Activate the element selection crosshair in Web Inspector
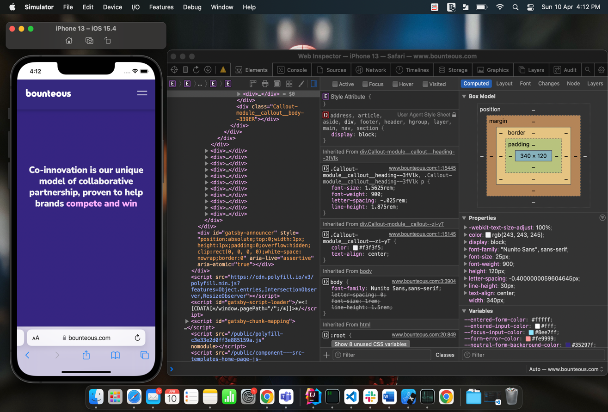The image size is (608, 412). pyautogui.click(x=174, y=70)
